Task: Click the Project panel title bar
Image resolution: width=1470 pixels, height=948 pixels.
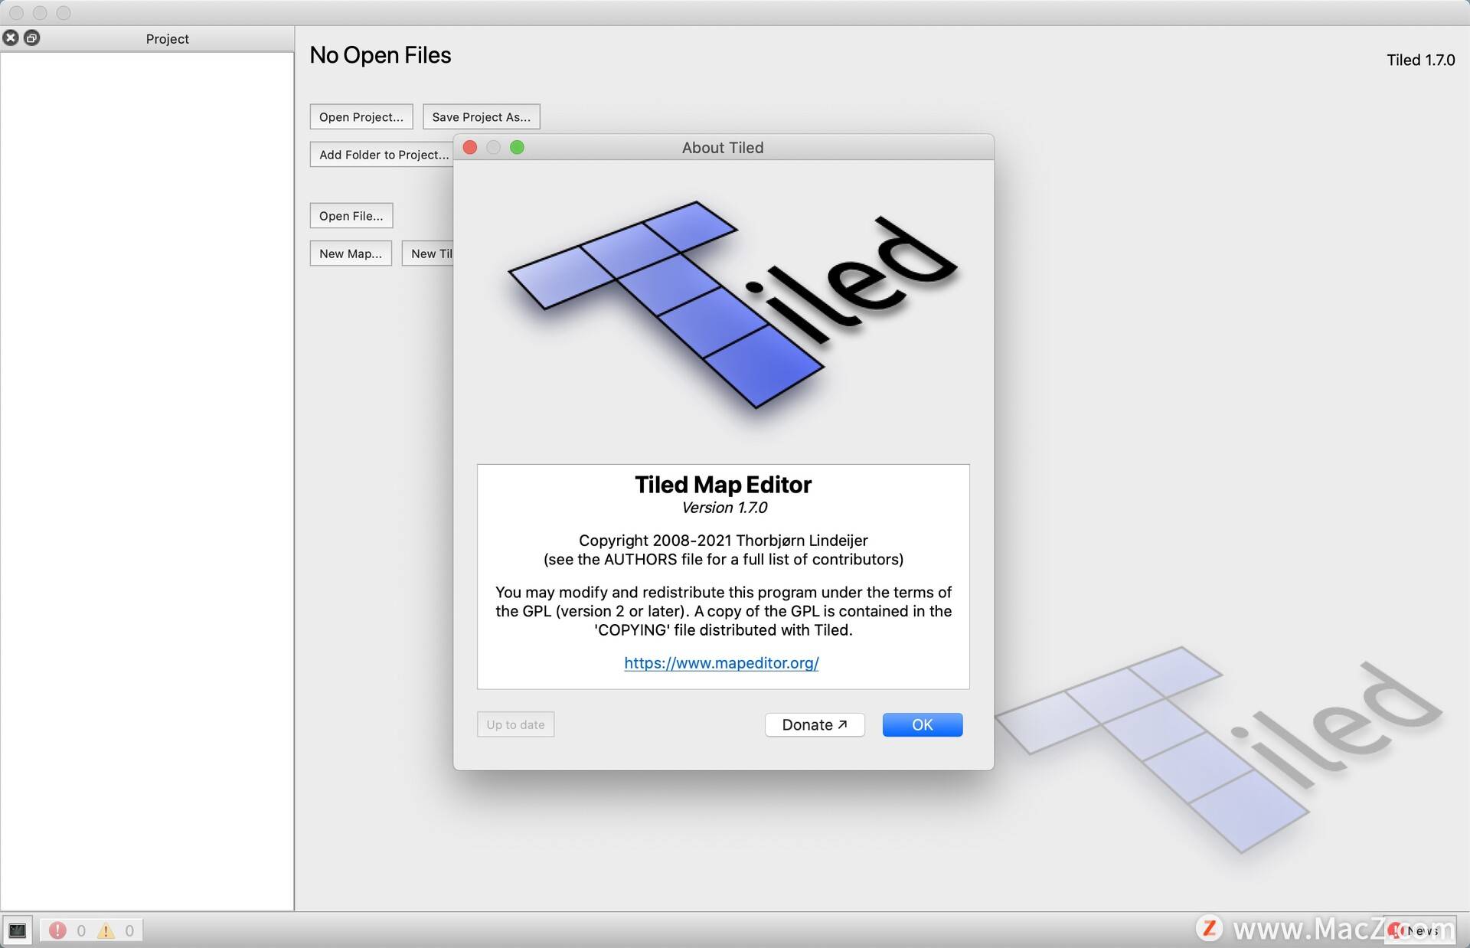Action: point(167,38)
